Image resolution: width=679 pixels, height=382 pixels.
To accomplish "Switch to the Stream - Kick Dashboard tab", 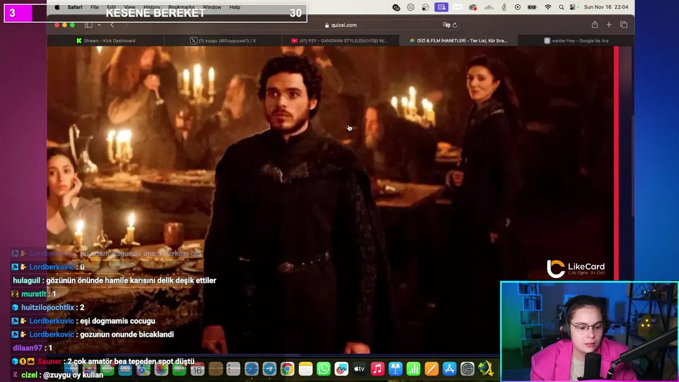I will [x=106, y=40].
